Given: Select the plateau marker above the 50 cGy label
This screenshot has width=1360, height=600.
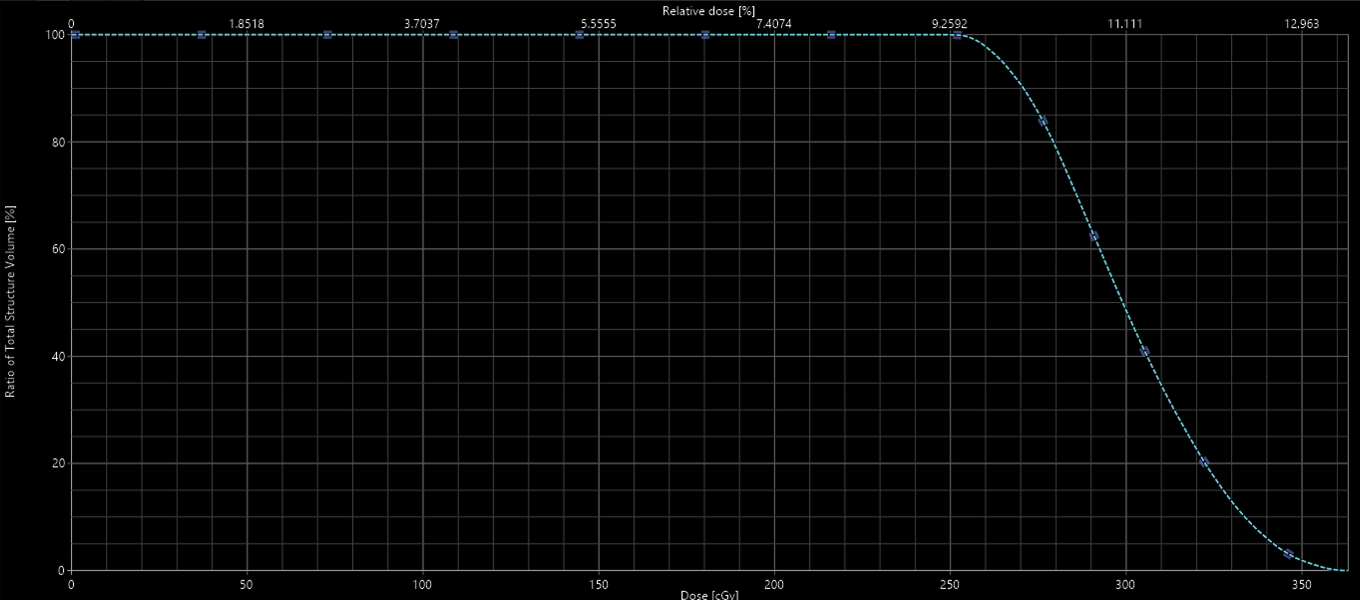Looking at the screenshot, I should point(202,34).
